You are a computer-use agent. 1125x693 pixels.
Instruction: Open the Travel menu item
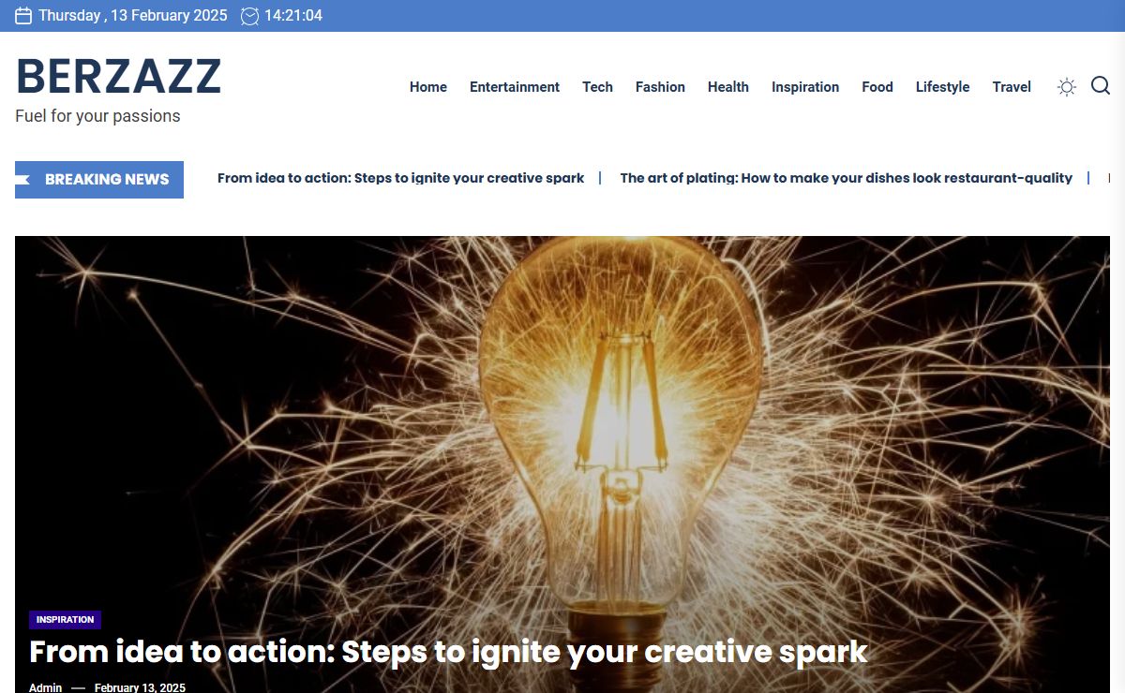1012,87
